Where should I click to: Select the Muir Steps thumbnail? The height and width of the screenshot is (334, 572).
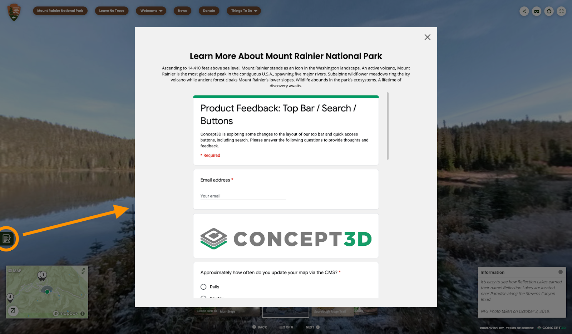point(239,311)
